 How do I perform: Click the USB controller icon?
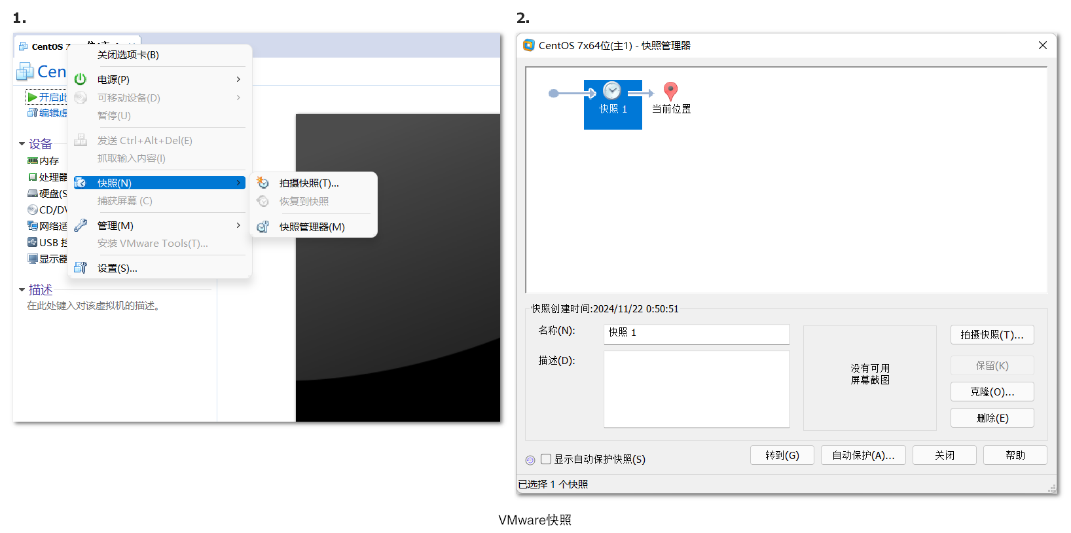coord(32,242)
